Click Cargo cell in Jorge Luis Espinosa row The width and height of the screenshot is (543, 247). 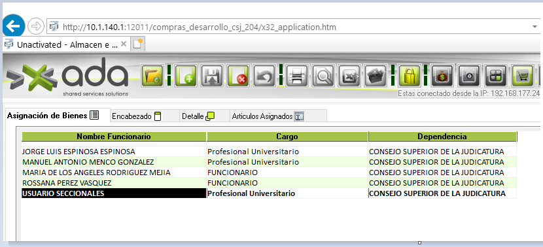click(287, 152)
